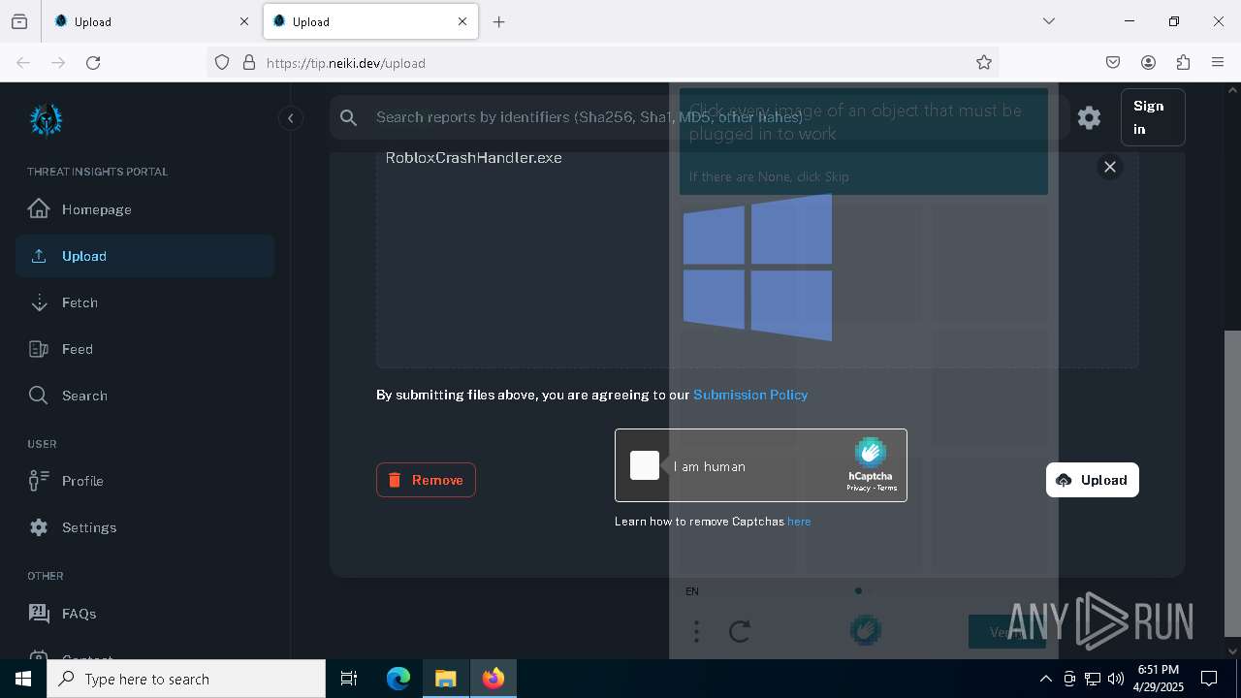1241x698 pixels.
Task: Open the Extensions puzzle icon
Action: point(1183,62)
